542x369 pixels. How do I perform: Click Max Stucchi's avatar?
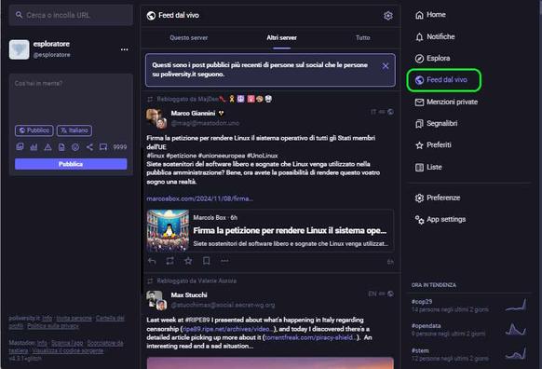coord(156,300)
